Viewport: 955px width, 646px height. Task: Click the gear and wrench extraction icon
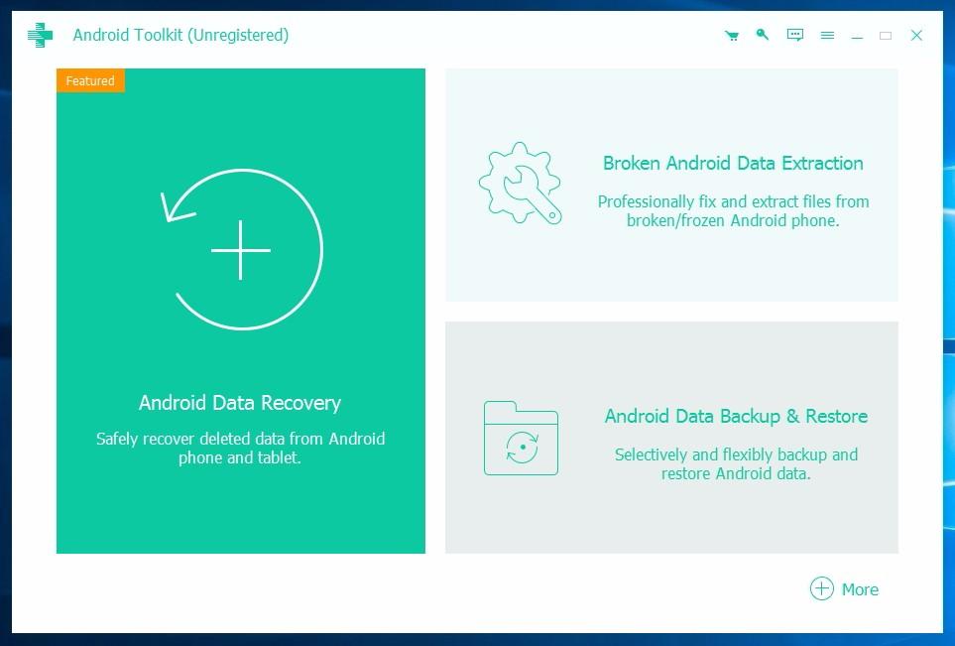tap(520, 183)
